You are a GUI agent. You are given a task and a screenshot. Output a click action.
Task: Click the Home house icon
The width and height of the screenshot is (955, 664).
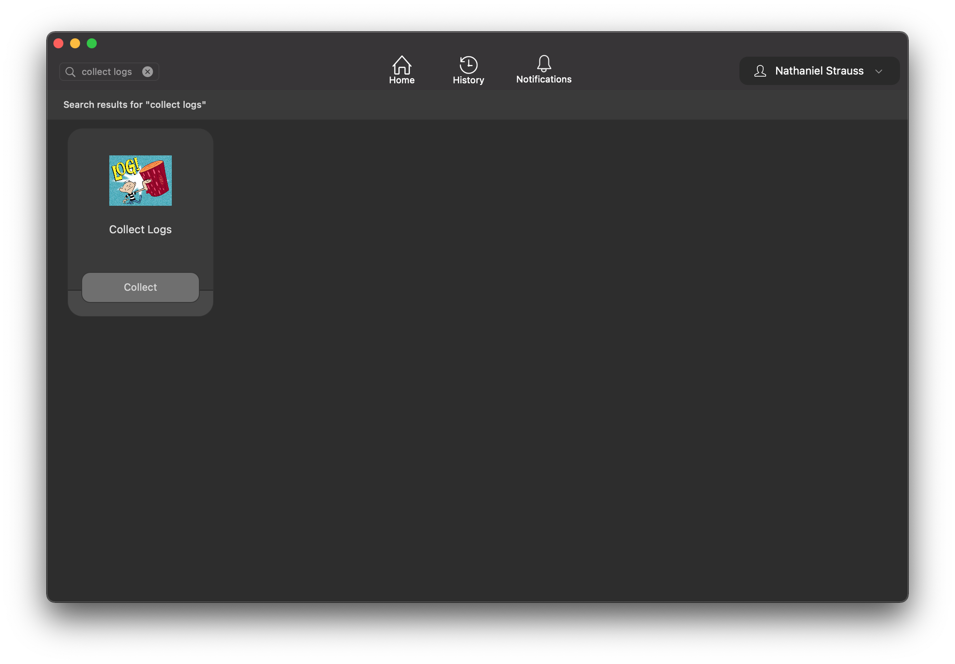coord(402,65)
